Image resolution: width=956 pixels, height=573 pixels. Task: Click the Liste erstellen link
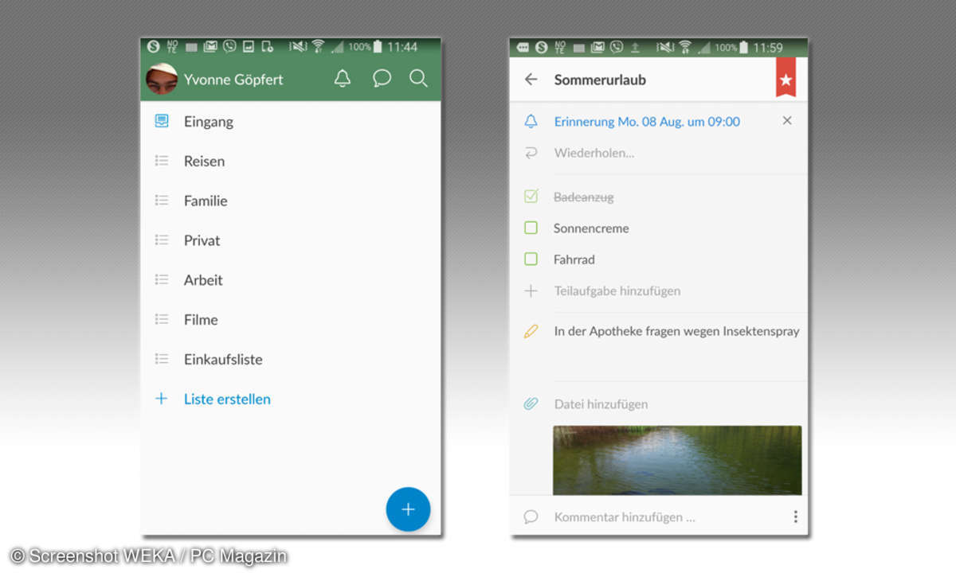point(227,399)
